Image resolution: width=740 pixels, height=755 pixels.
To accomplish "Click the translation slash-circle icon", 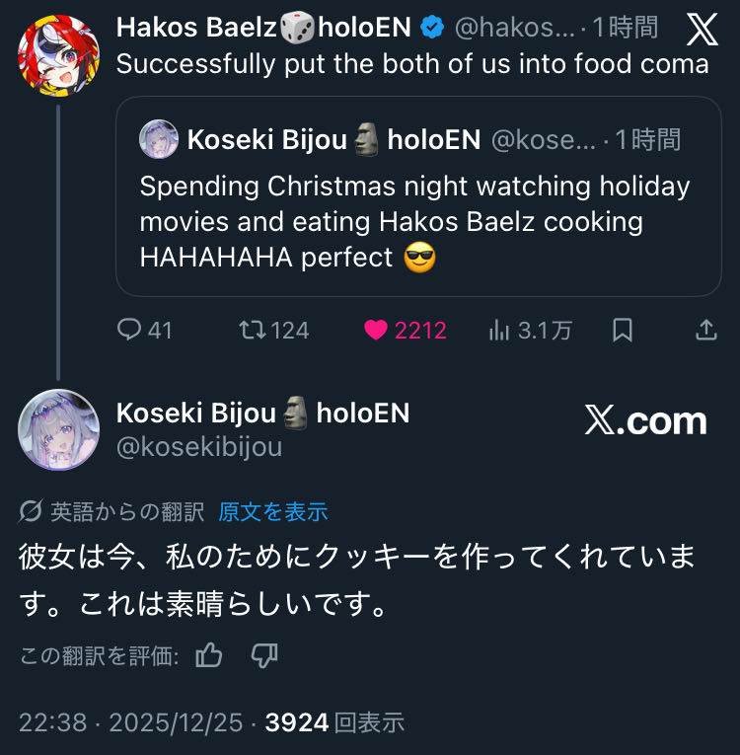I will 31,511.
